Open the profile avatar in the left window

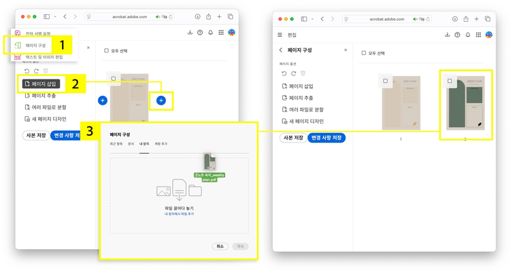click(232, 33)
